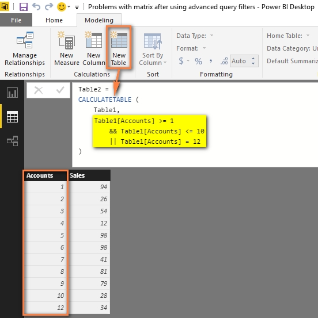318x318 pixels.
Task: Click Sales cell with value 26
Action: click(x=89, y=199)
